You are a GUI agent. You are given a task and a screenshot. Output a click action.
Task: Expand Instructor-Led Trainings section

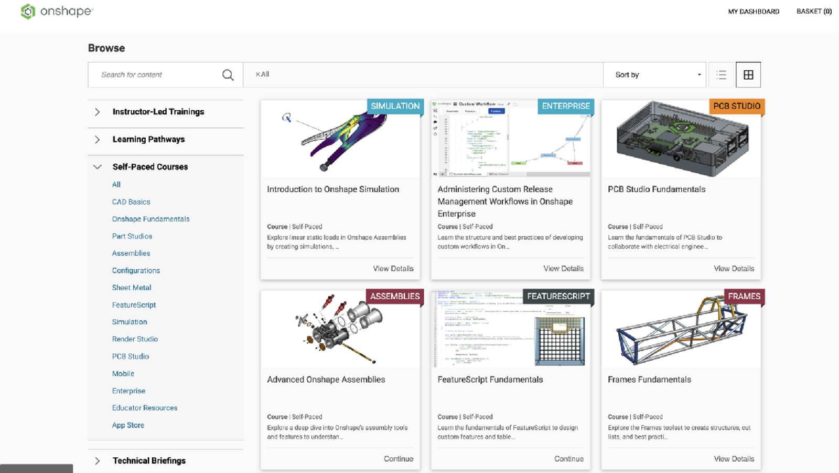coord(98,112)
